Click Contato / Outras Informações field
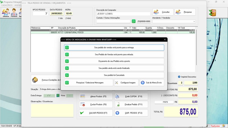The image size is (228, 128). pos(113,22)
